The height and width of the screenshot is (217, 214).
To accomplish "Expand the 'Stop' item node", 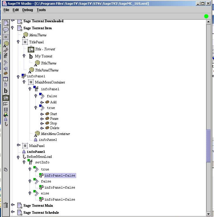I will [42, 124].
